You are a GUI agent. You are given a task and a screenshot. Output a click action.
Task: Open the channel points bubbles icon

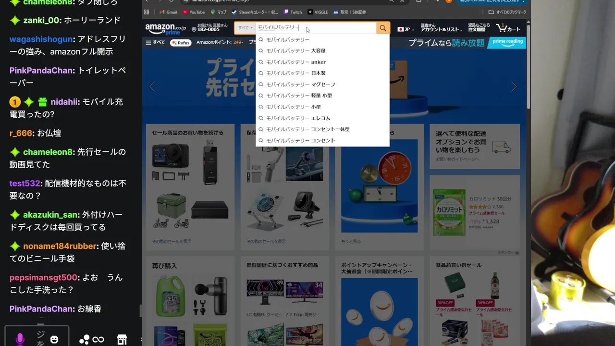click(84, 339)
